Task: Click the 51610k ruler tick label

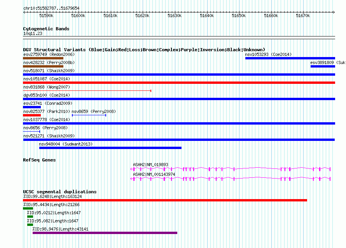Action: click(110, 16)
